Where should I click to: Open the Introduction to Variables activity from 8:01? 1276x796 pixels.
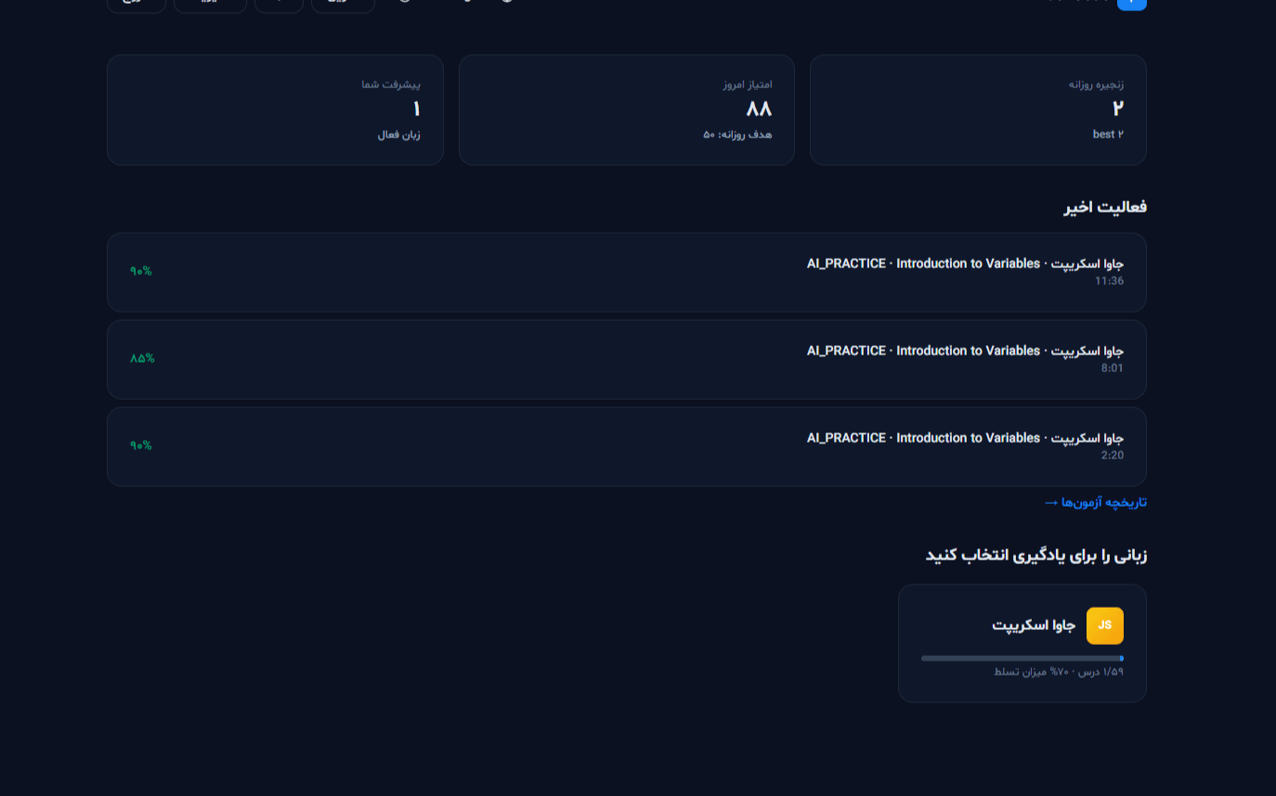pyautogui.click(x=627, y=360)
